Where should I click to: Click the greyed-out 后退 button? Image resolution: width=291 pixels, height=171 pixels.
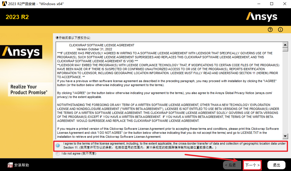click(230, 165)
